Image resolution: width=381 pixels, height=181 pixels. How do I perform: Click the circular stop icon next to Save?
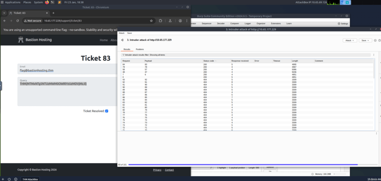pos(375,40)
